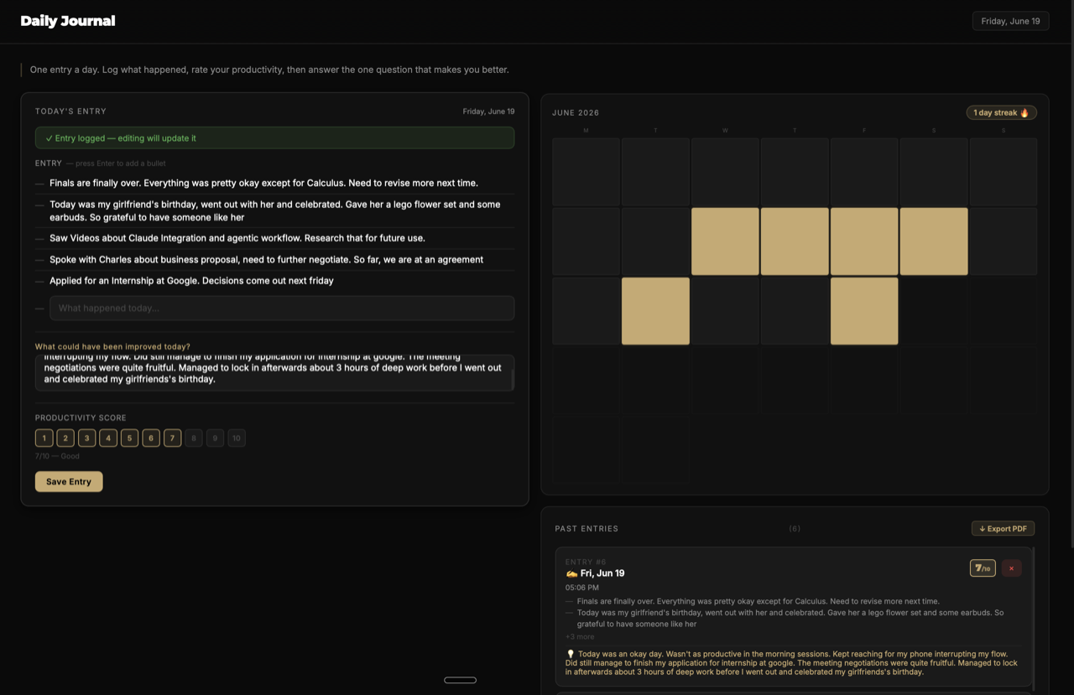Screen dimensions: 1074x695
Task: Set productivity score to 4
Action: (108, 438)
